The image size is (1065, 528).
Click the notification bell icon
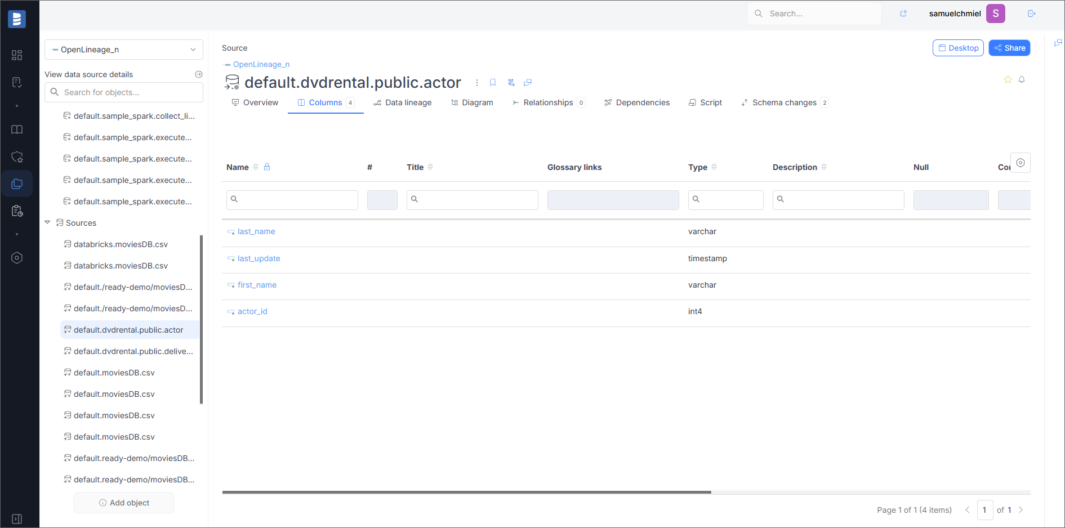tap(1022, 79)
